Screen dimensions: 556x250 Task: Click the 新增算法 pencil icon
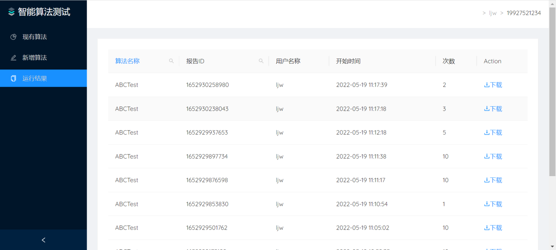click(x=14, y=58)
